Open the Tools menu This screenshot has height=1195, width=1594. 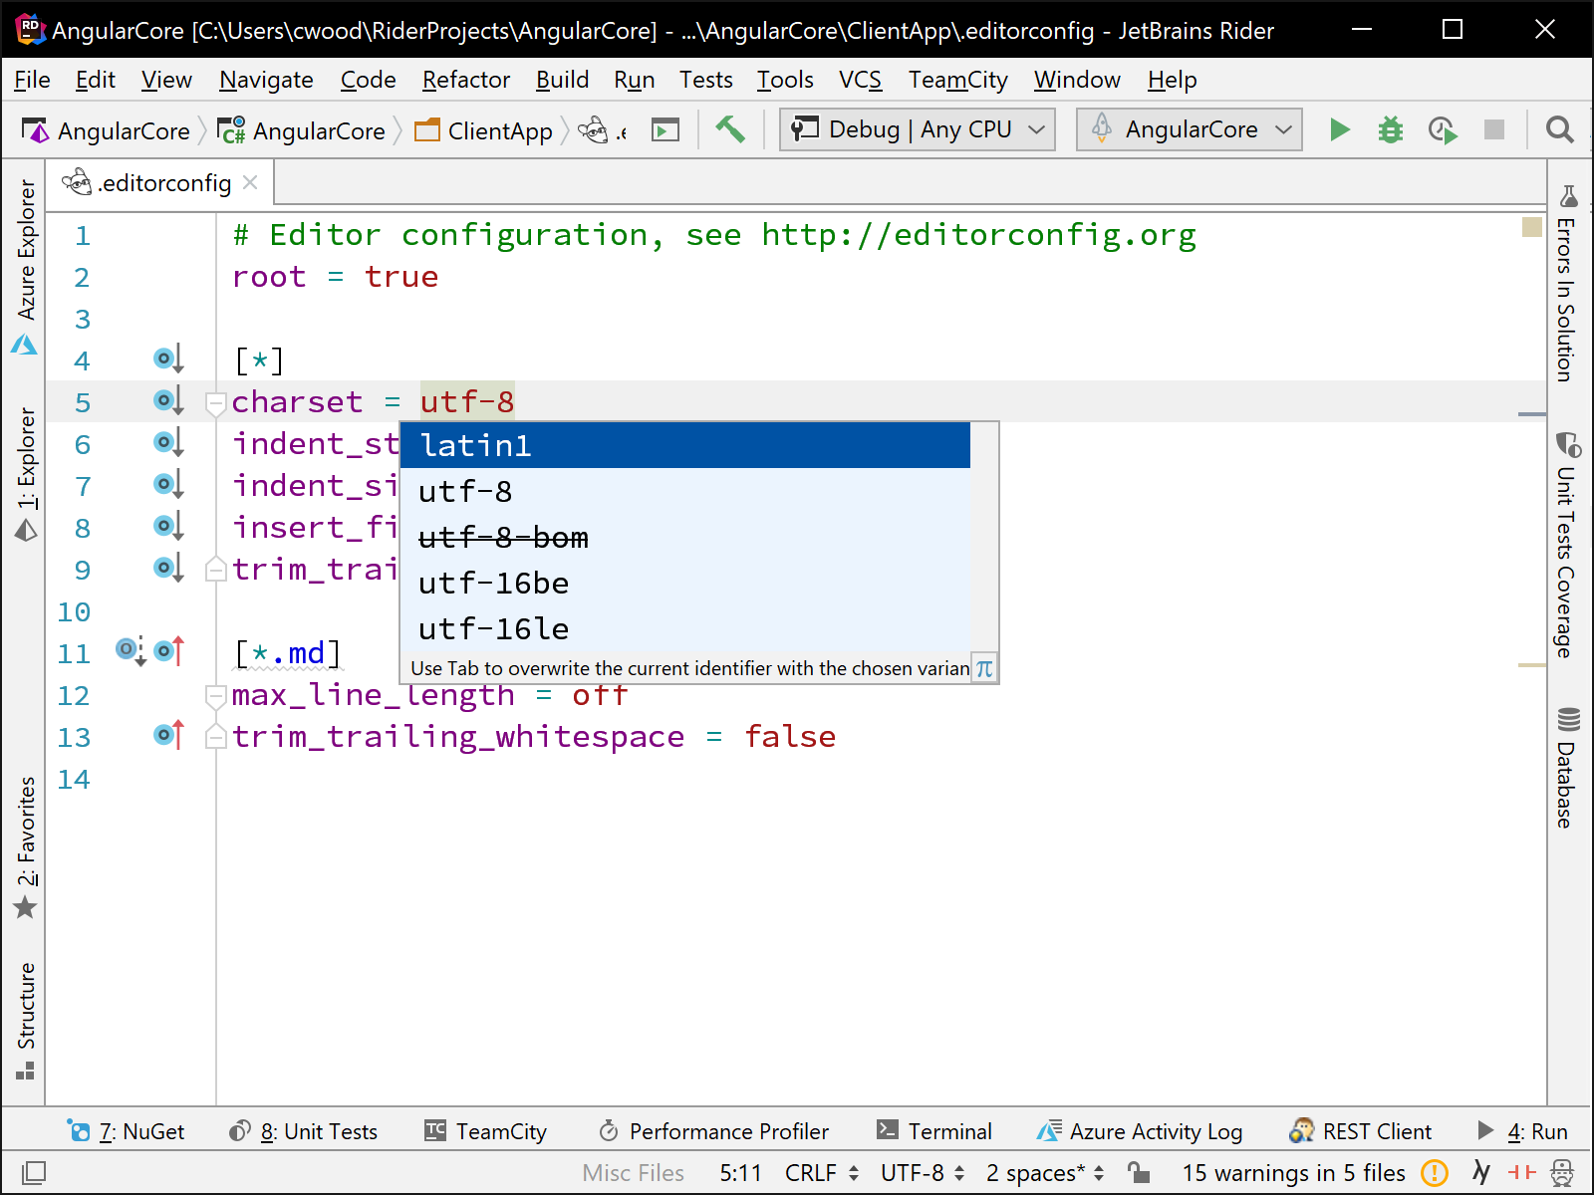(785, 80)
